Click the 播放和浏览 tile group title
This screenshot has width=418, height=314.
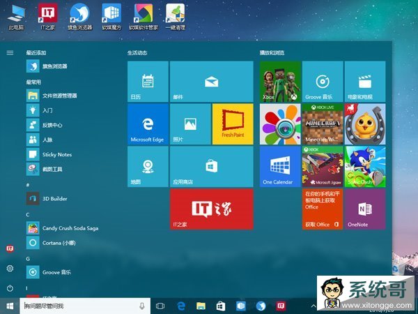(272, 53)
